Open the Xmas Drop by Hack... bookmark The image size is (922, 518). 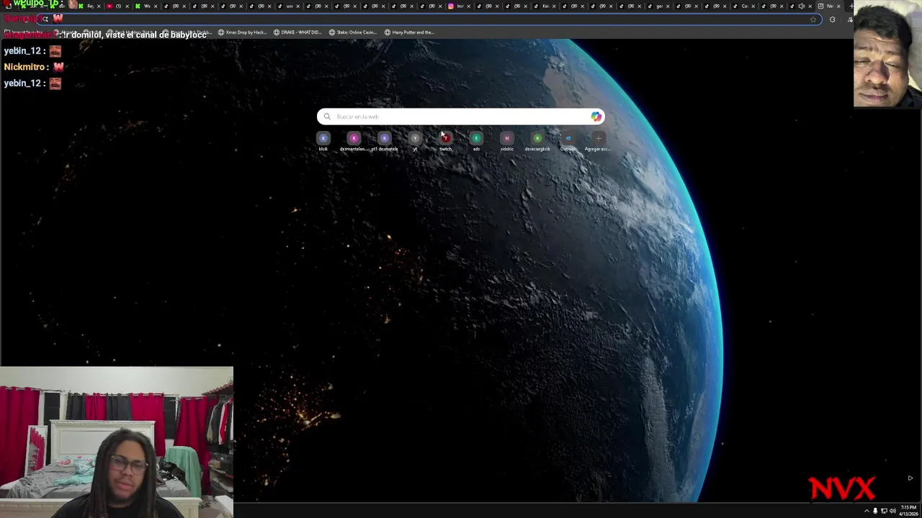(x=243, y=32)
